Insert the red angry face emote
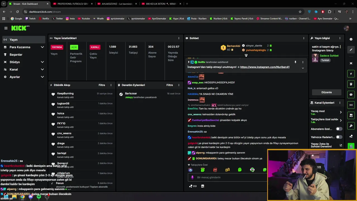Image resolution: width=357 pixels, height=201 pixels. [215, 170]
